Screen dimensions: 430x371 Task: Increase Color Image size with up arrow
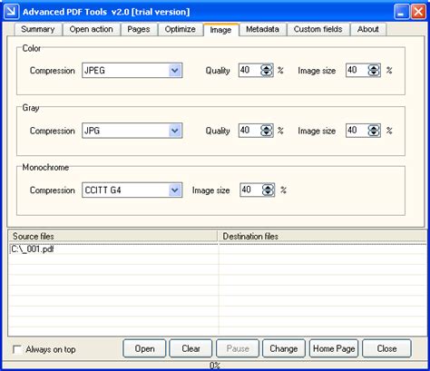point(374,67)
